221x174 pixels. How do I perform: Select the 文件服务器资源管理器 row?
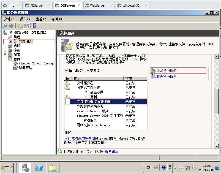[106, 102]
